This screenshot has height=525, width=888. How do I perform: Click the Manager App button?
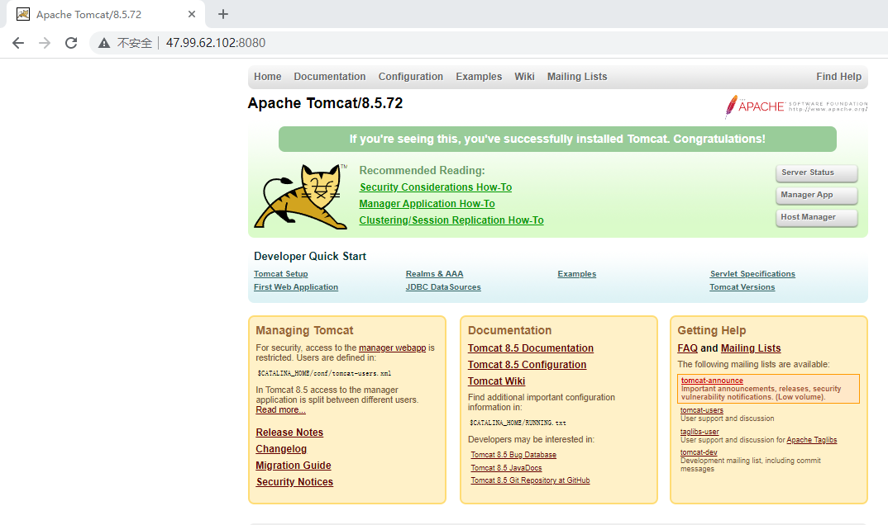(x=816, y=195)
